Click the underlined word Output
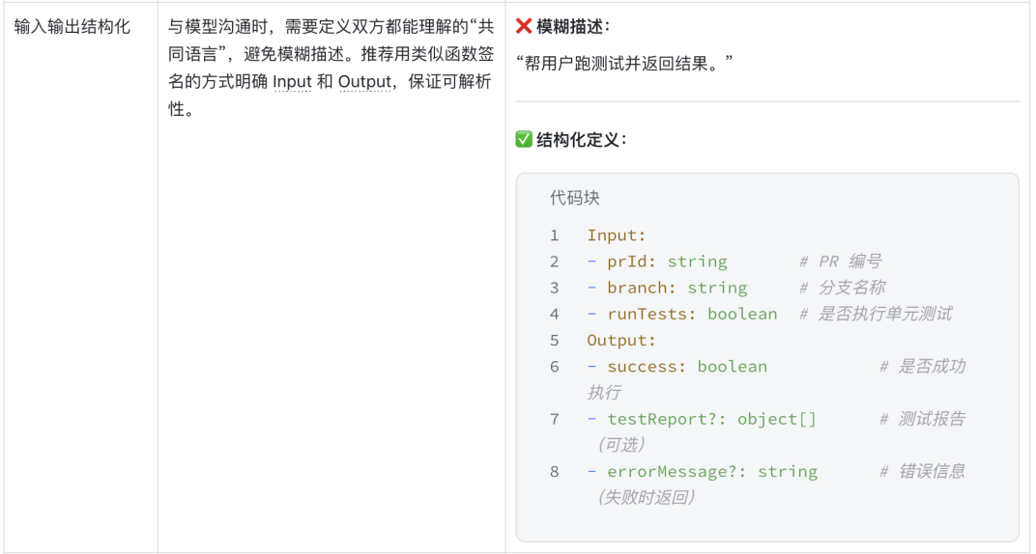This screenshot has height=554, width=1036. 364,82
